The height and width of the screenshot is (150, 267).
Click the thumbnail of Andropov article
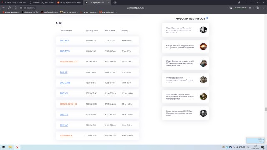(x=203, y=63)
